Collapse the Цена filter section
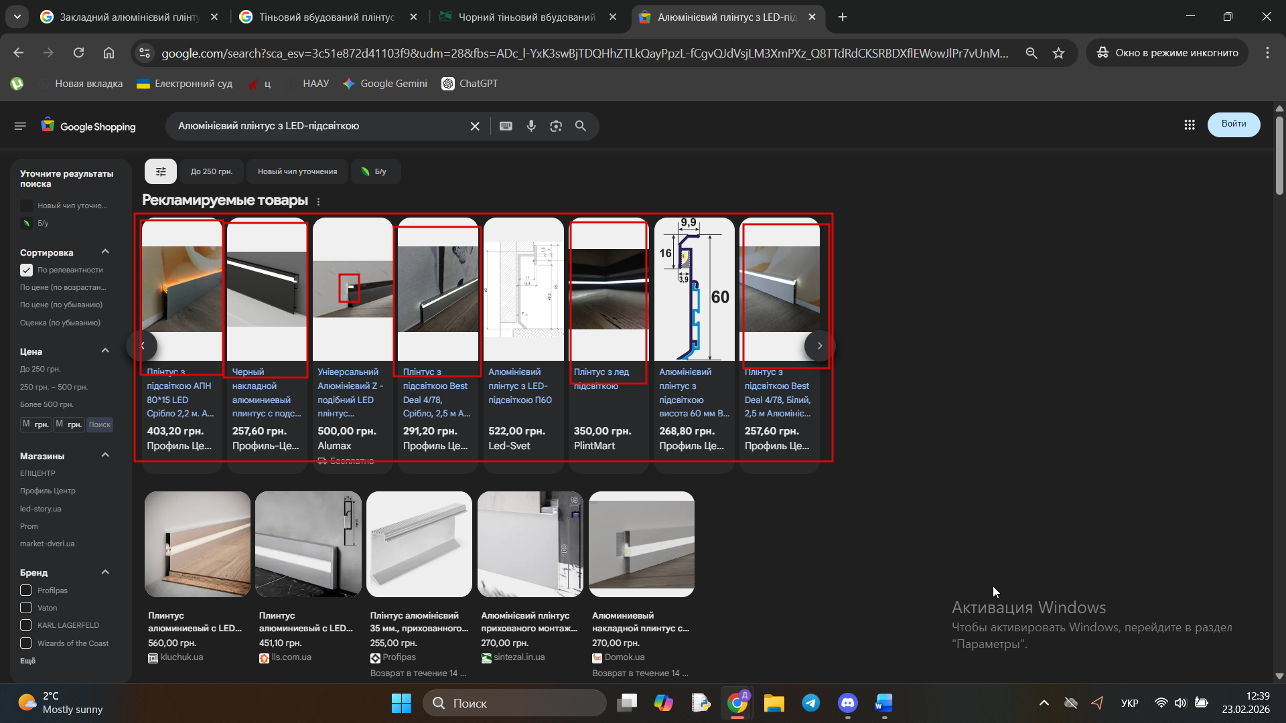This screenshot has height=723, width=1286. pos(105,351)
